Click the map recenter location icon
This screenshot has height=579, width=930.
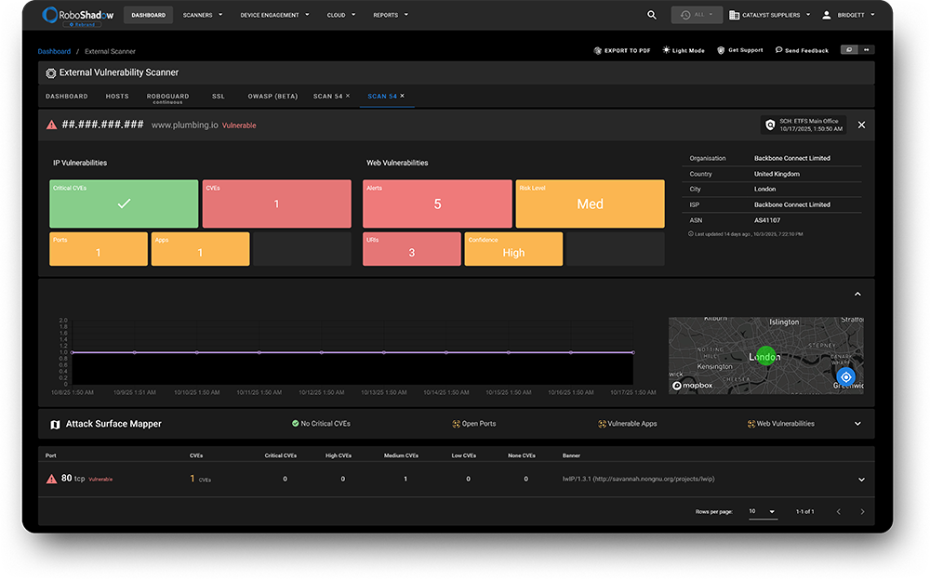(844, 376)
